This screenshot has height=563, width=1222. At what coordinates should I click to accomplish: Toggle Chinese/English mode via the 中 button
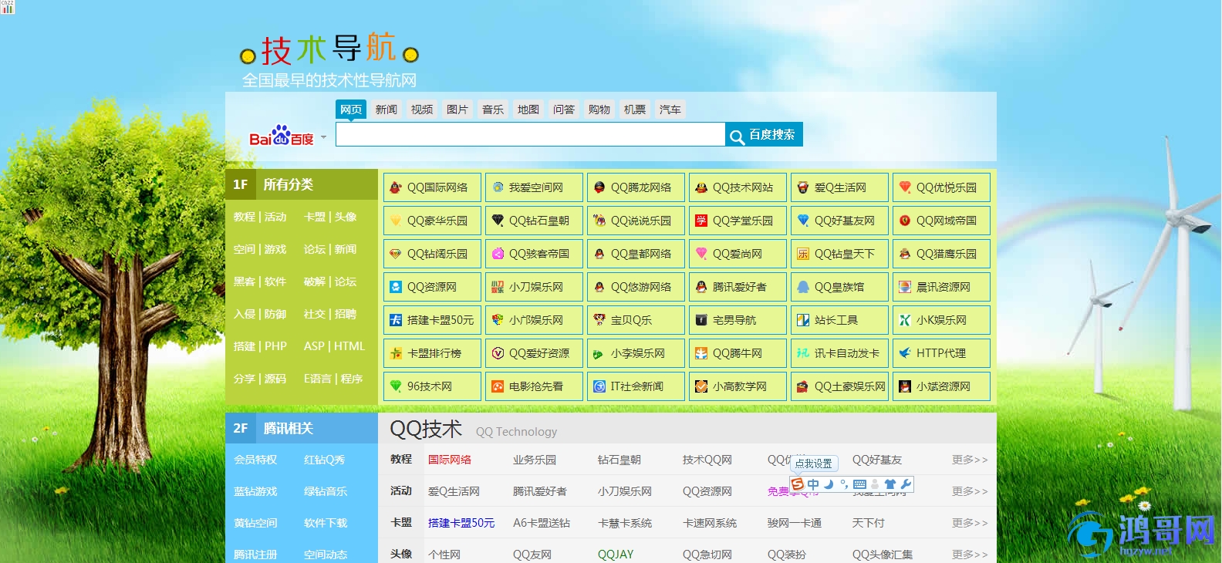(x=813, y=484)
